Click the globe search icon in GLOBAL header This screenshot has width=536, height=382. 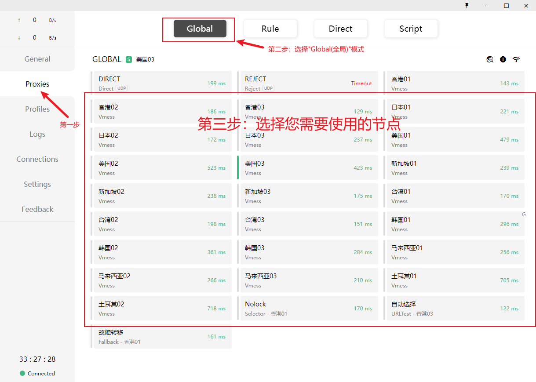pyautogui.click(x=490, y=59)
